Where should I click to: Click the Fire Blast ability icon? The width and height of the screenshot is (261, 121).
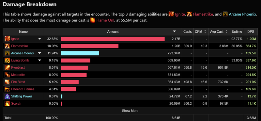coord(7,82)
